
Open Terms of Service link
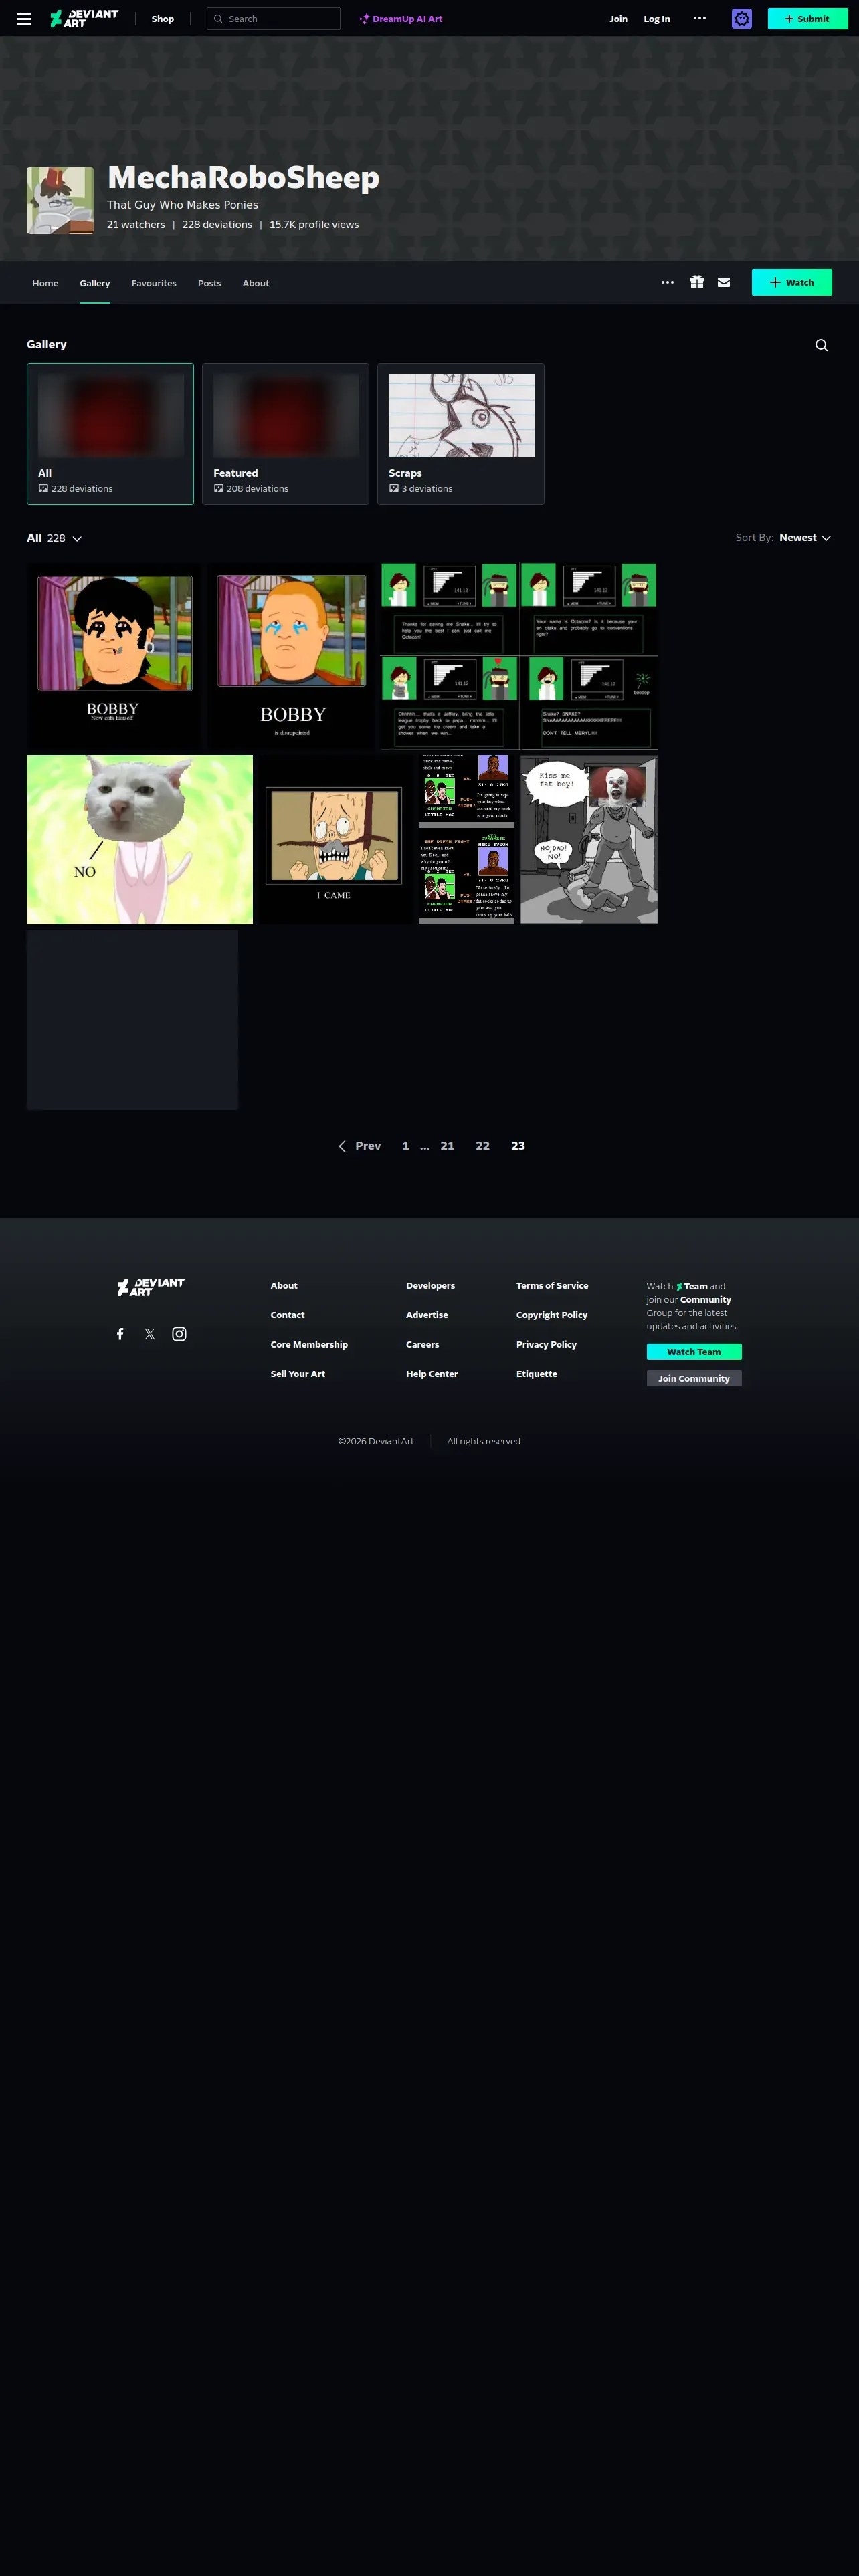552,1286
